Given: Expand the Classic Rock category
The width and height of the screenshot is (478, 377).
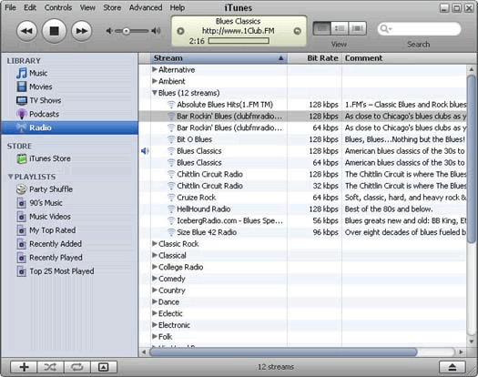Looking at the screenshot, I should 155,243.
